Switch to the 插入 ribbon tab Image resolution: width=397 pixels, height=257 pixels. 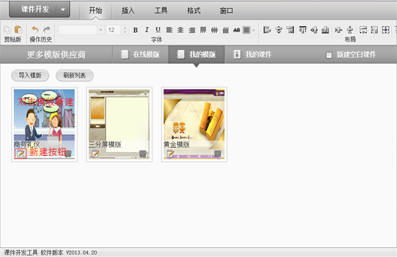coord(128,11)
